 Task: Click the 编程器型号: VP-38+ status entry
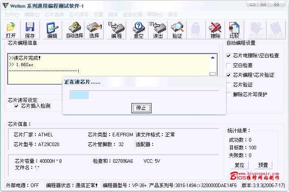(125, 186)
